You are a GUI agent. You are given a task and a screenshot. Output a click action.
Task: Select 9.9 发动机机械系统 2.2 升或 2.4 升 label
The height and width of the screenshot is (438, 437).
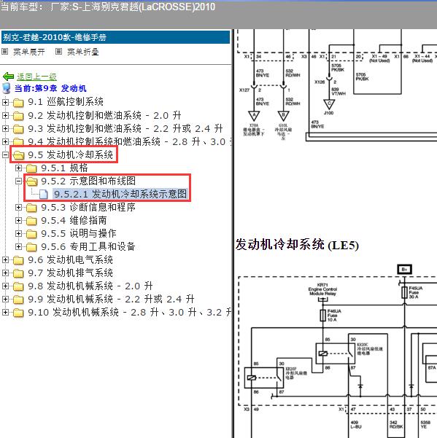point(111,300)
